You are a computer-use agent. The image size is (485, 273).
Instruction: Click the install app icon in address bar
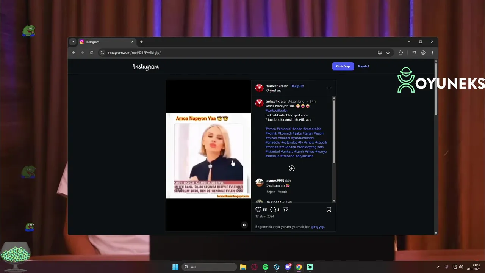coord(380,53)
